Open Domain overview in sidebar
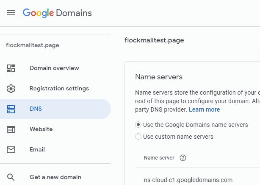The image size is (260, 185). pyautogui.click(x=55, y=68)
